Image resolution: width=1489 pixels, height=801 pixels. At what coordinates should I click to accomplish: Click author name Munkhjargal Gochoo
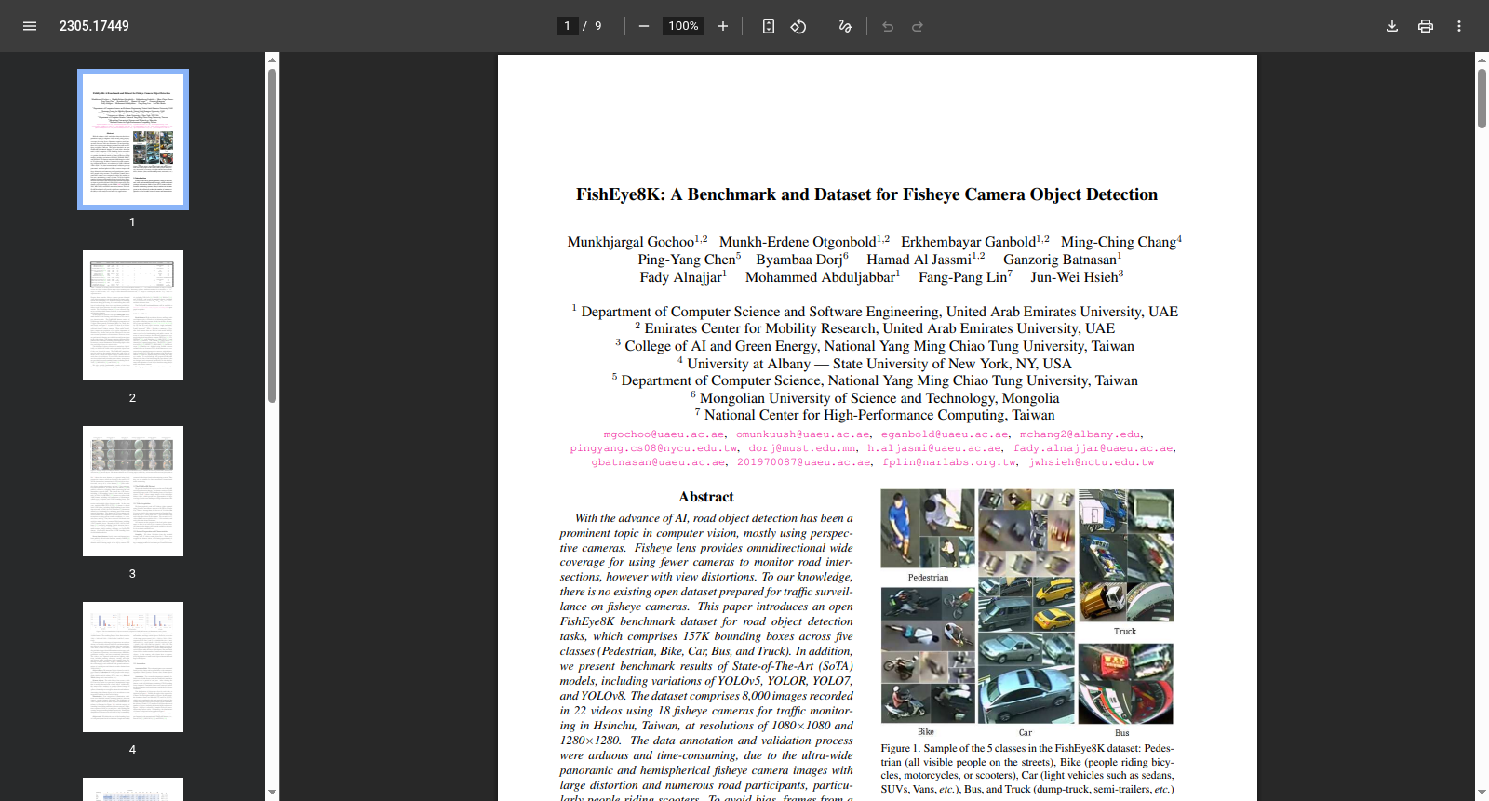tap(631, 242)
